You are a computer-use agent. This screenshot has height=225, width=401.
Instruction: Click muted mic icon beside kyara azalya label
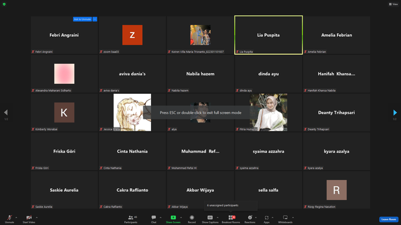tap(305, 168)
